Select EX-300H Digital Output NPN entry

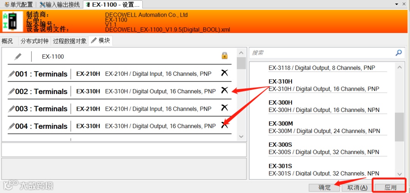(x=328, y=106)
